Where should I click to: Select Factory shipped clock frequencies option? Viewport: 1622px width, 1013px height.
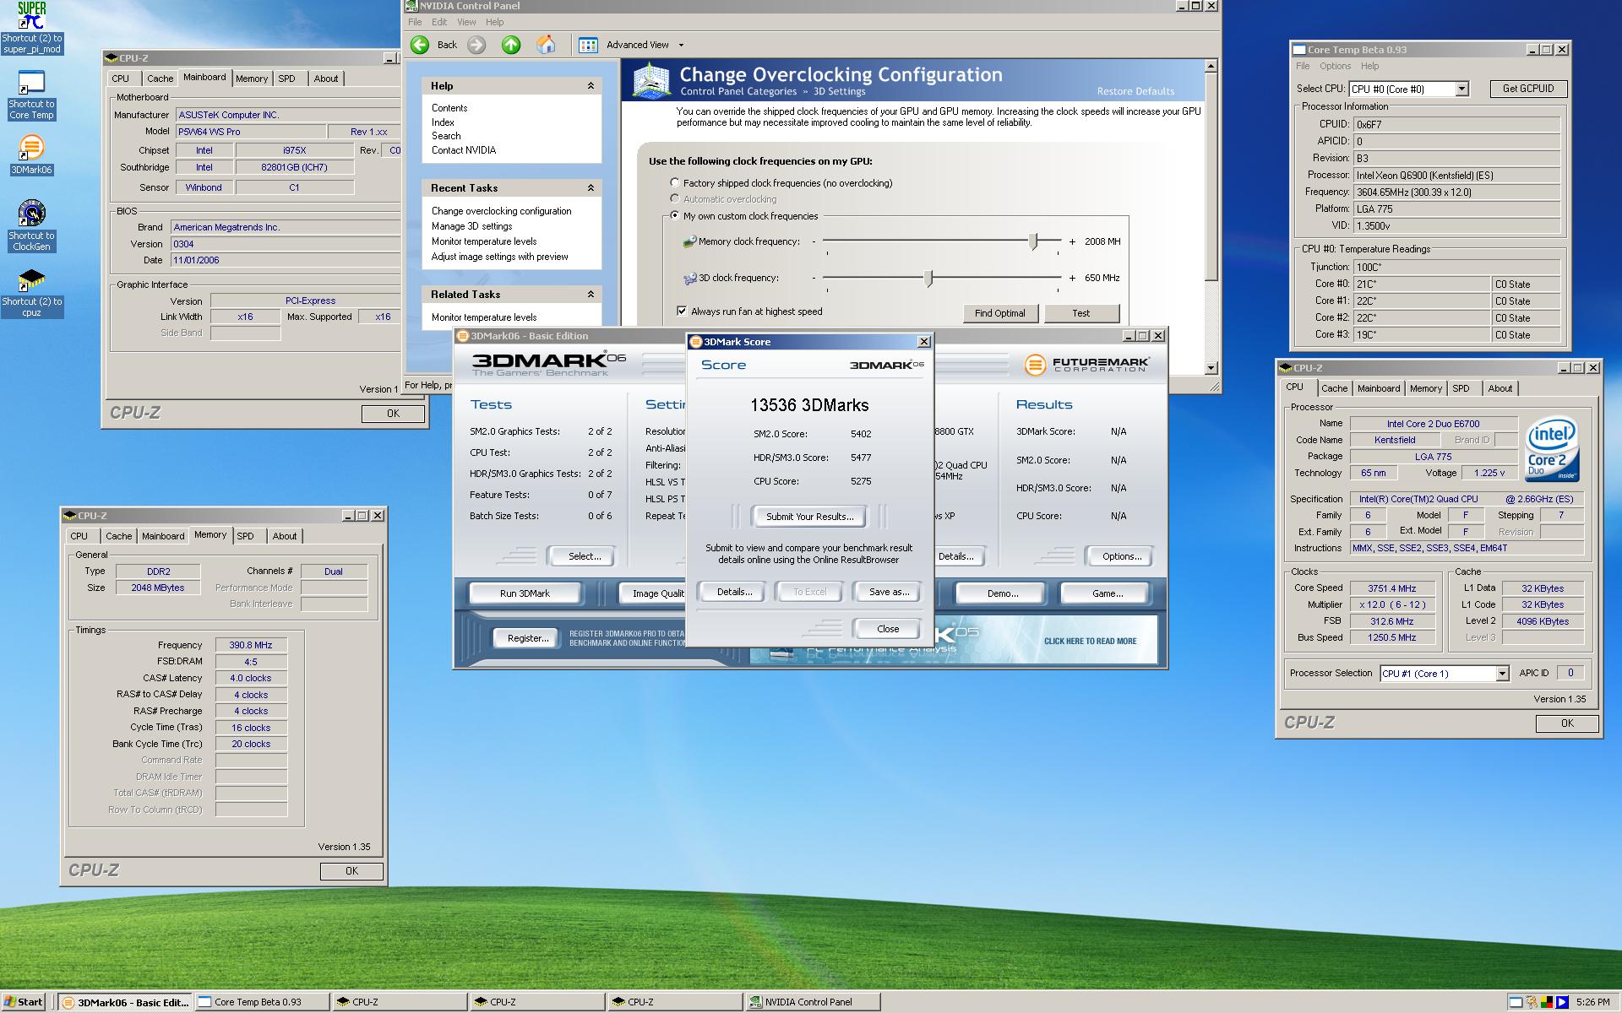pyautogui.click(x=674, y=182)
